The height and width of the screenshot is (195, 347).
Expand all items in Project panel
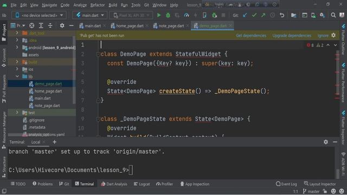coord(41,25)
